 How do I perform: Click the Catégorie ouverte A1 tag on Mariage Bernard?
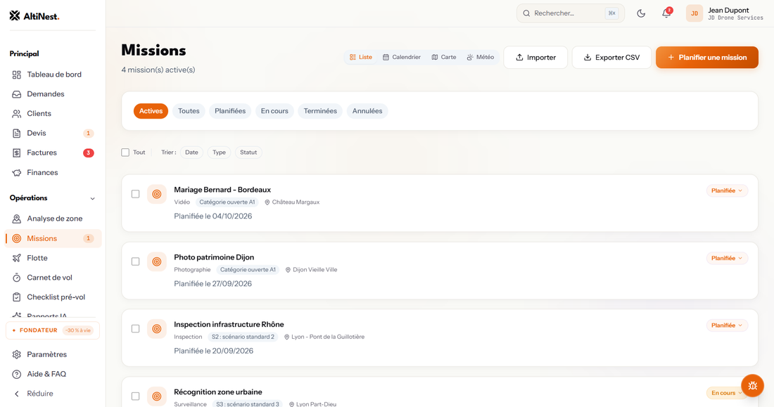point(227,202)
